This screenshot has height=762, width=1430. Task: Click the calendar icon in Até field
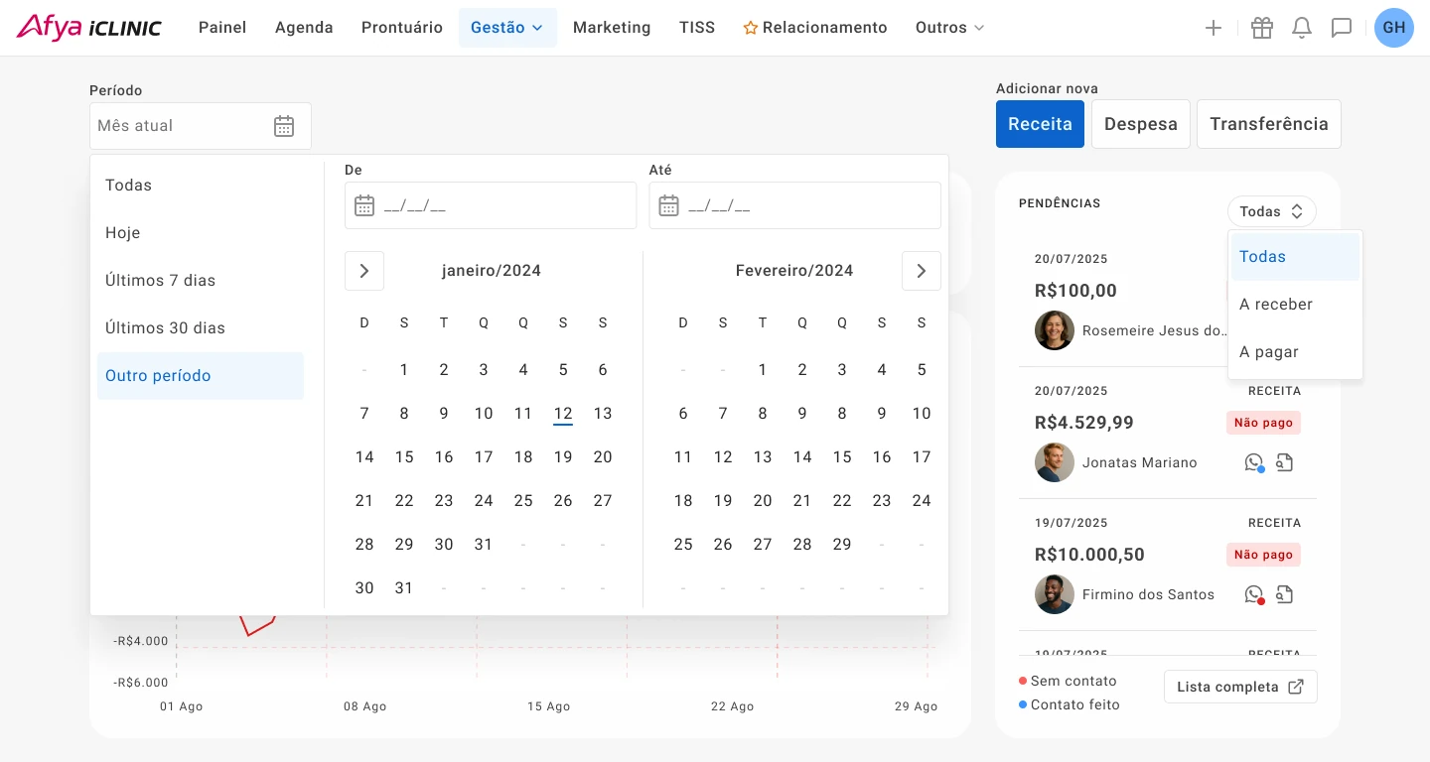669,205
